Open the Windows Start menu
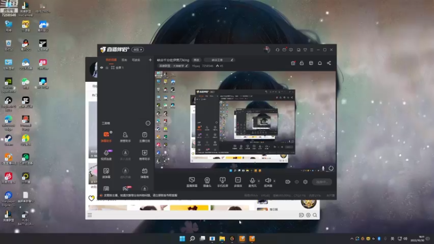This screenshot has height=244, width=434. [x=182, y=239]
